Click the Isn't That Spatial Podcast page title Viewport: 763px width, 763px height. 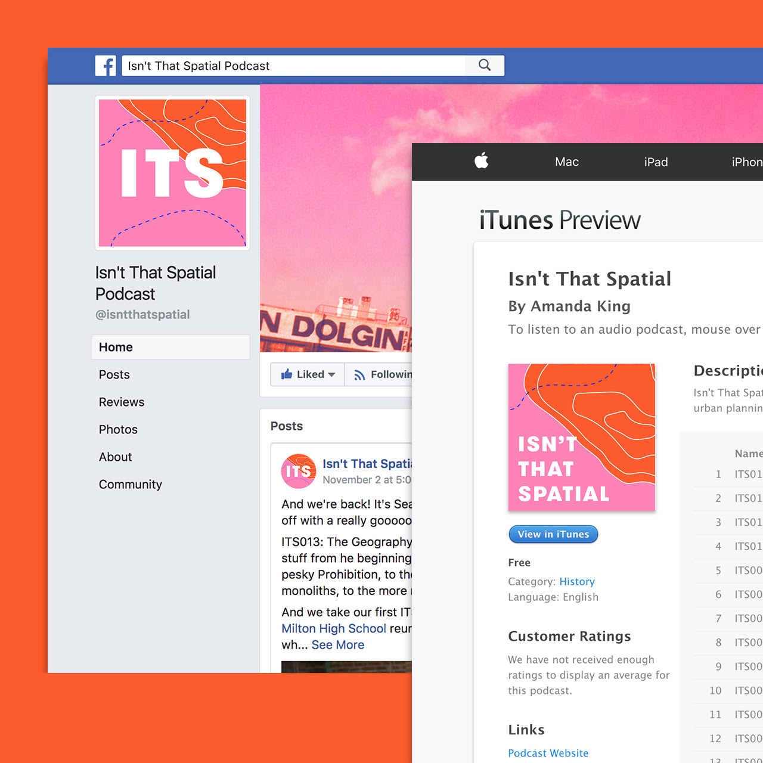[x=156, y=283]
